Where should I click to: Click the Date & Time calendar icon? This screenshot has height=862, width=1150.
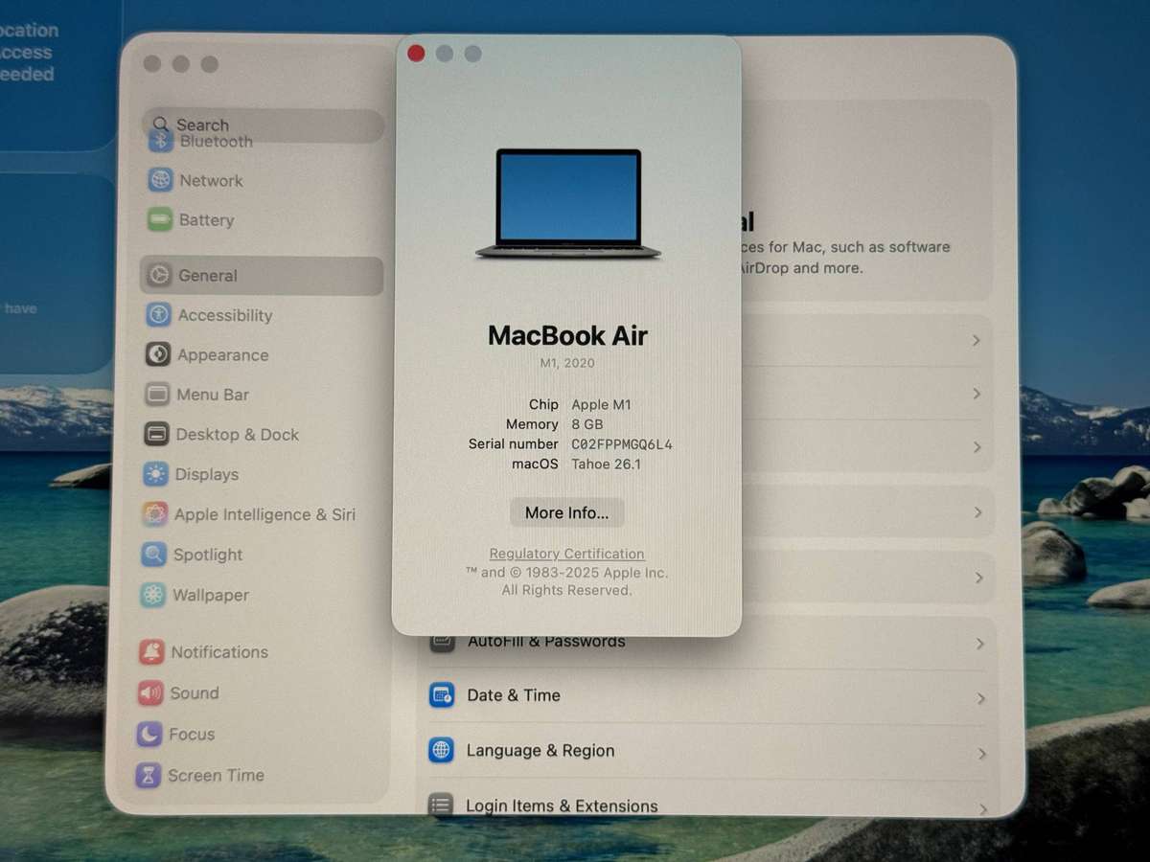442,695
